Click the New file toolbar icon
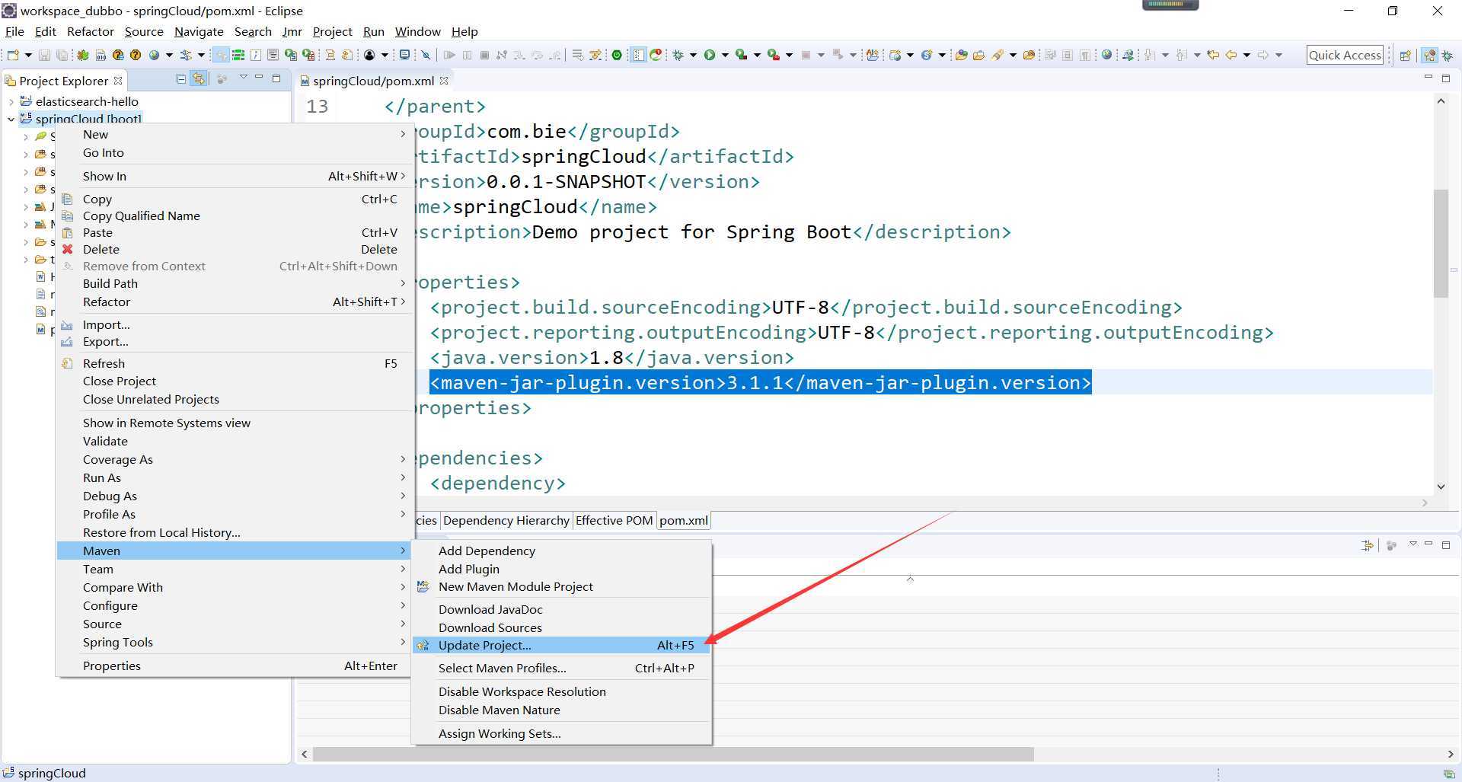 click(13, 55)
